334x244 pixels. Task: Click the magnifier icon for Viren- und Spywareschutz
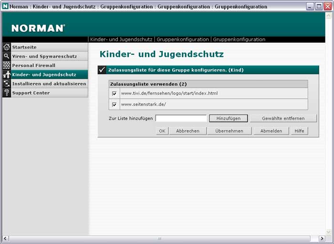coord(7,56)
